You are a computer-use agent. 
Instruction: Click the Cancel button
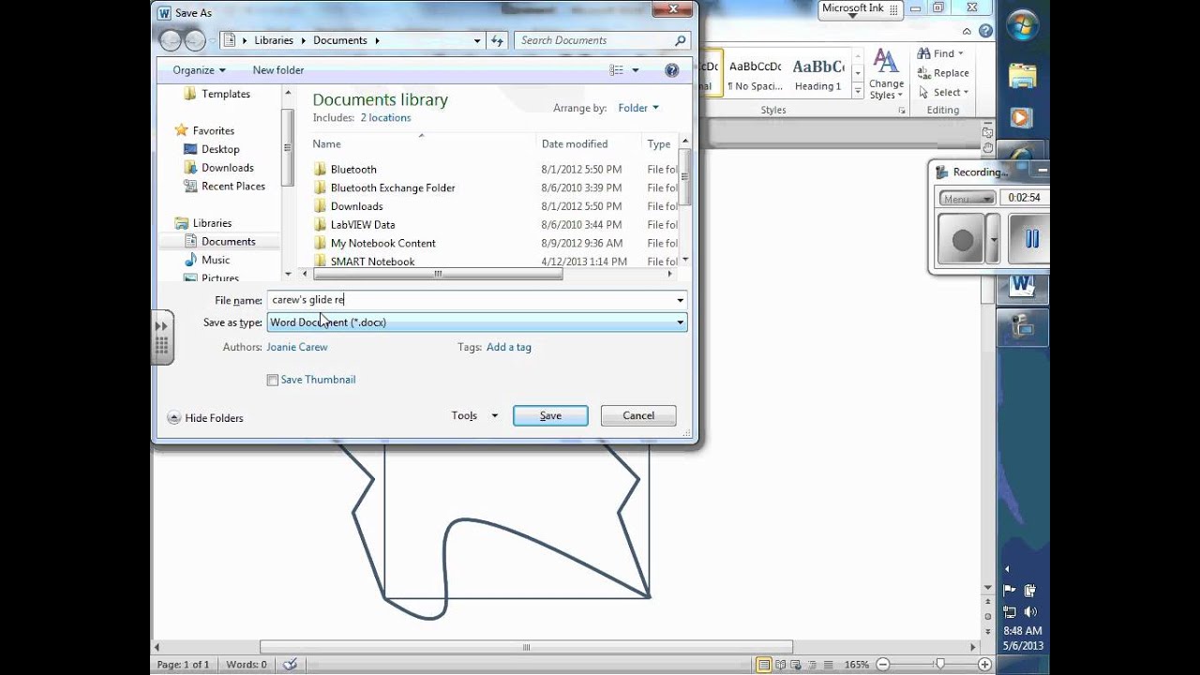coord(638,415)
